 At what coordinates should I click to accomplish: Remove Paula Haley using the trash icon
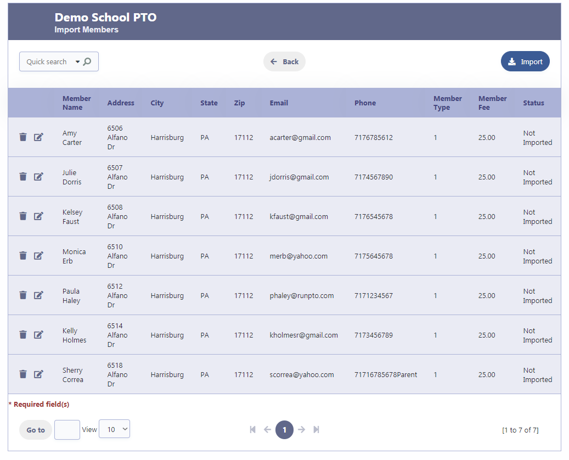[x=23, y=295]
